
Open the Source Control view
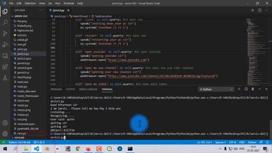point(5,34)
